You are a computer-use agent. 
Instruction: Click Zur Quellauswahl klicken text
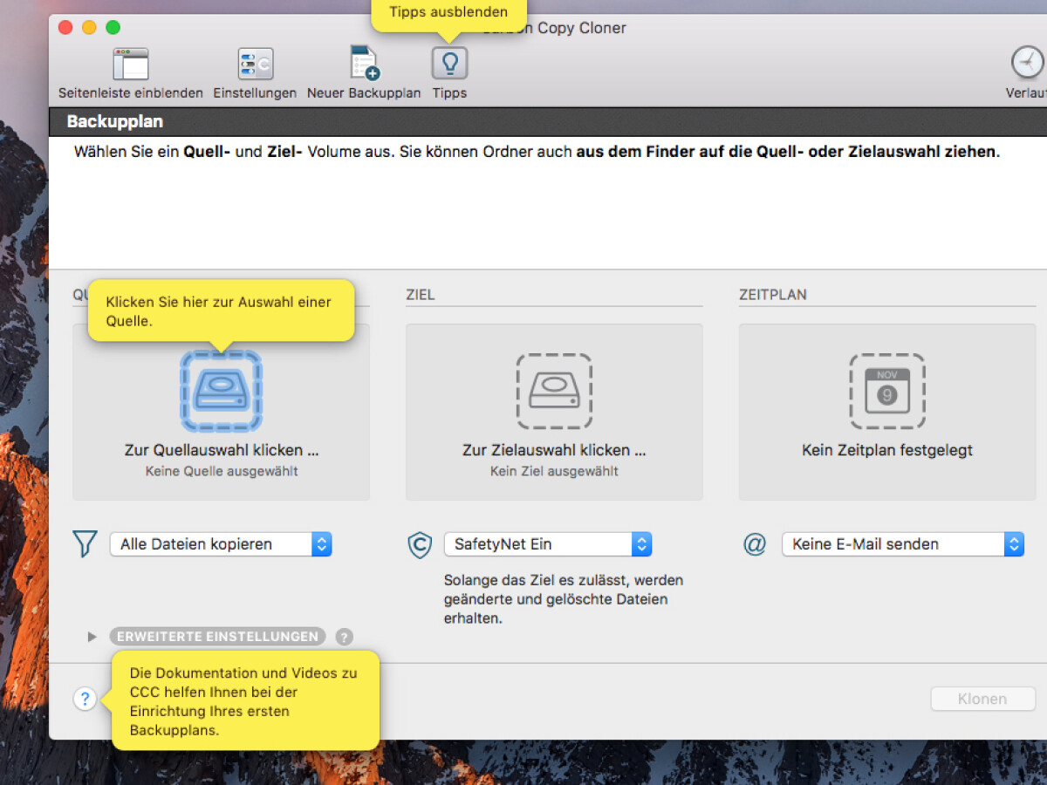(220, 451)
